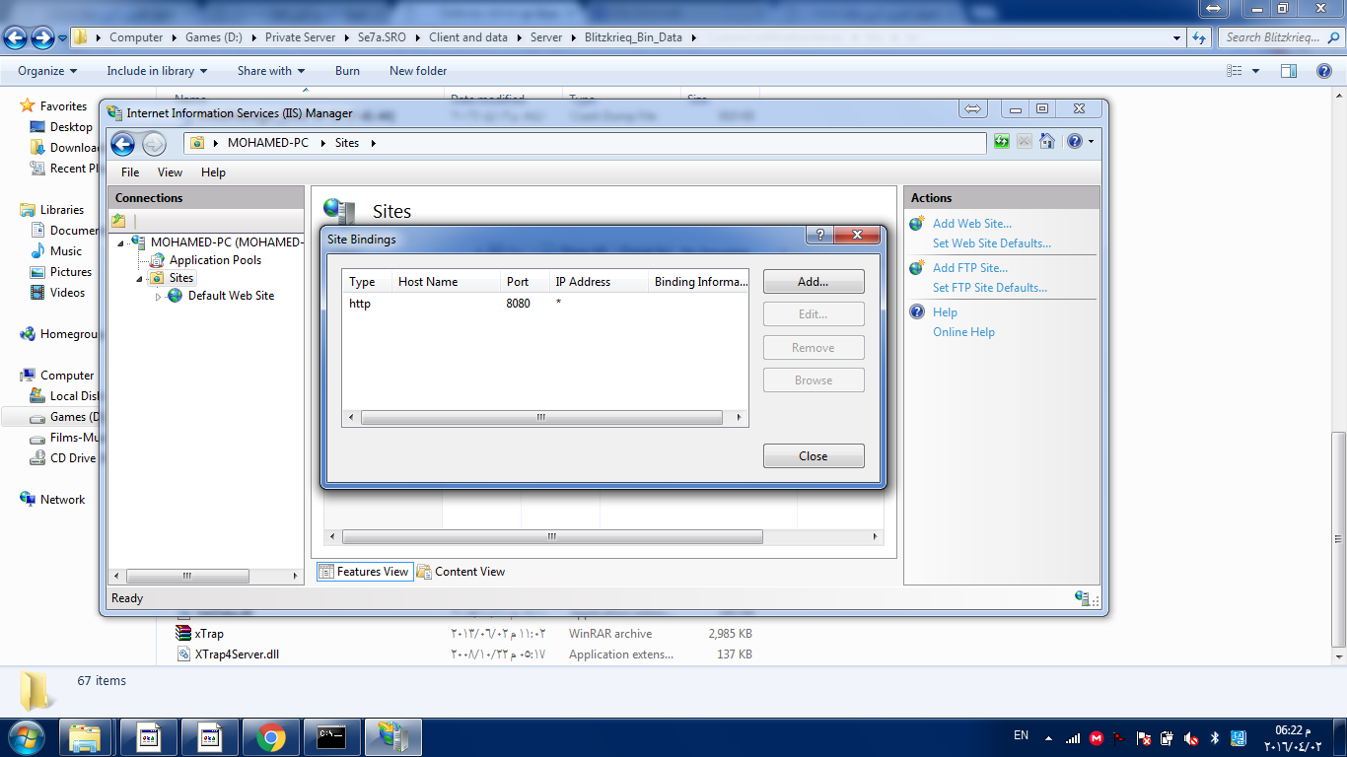Click the Site Bindings question mark help button
The image size is (1347, 757).
tap(819, 235)
